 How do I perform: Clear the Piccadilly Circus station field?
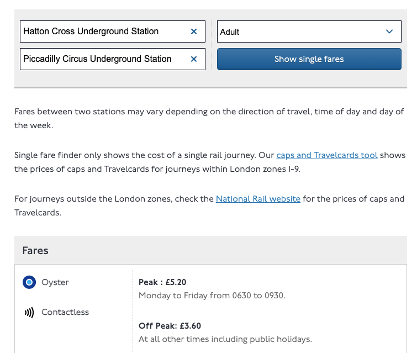pos(194,59)
